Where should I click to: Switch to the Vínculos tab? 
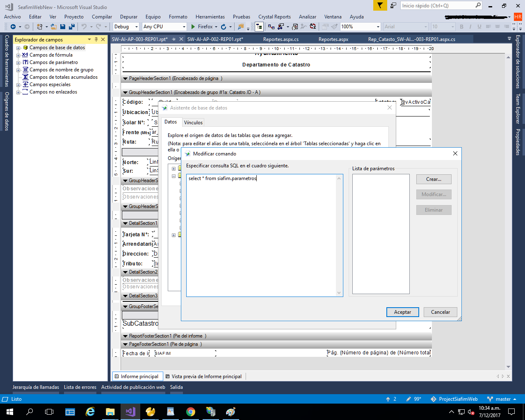pos(193,122)
